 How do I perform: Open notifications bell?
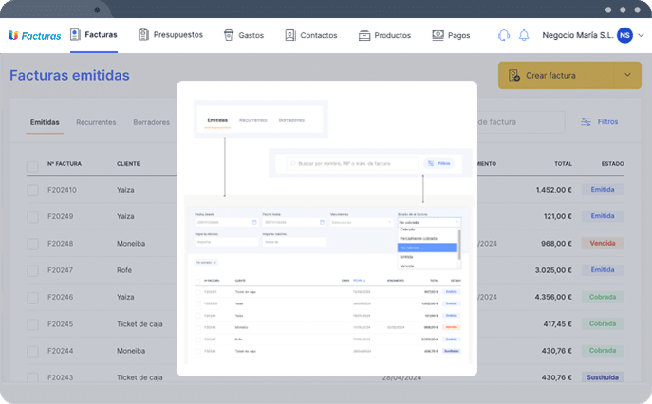click(524, 35)
